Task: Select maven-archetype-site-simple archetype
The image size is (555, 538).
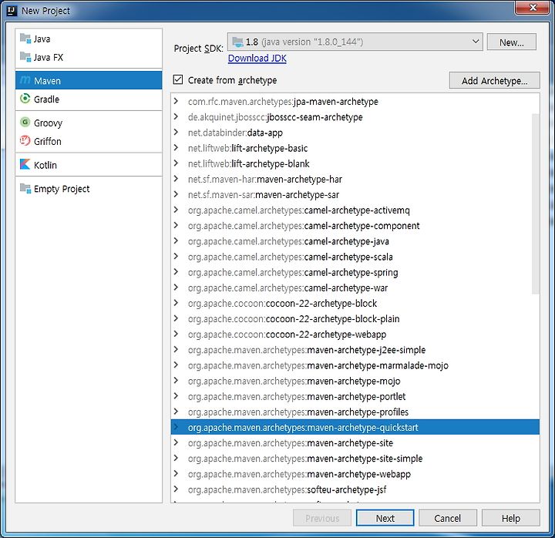Action: [x=355, y=459]
